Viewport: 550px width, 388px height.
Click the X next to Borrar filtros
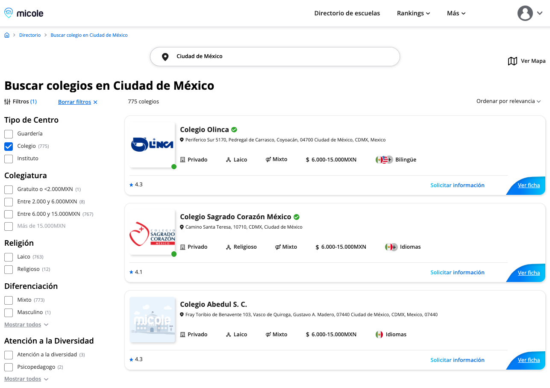click(95, 102)
